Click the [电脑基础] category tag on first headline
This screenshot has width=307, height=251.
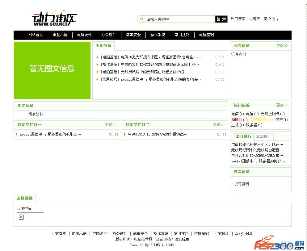pos(110,57)
